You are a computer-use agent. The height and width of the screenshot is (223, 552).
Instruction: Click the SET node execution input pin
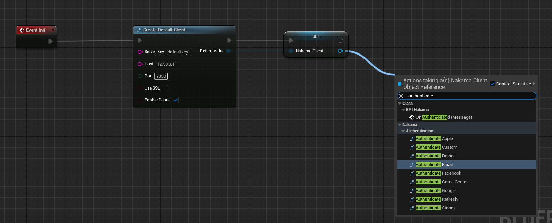(x=291, y=40)
